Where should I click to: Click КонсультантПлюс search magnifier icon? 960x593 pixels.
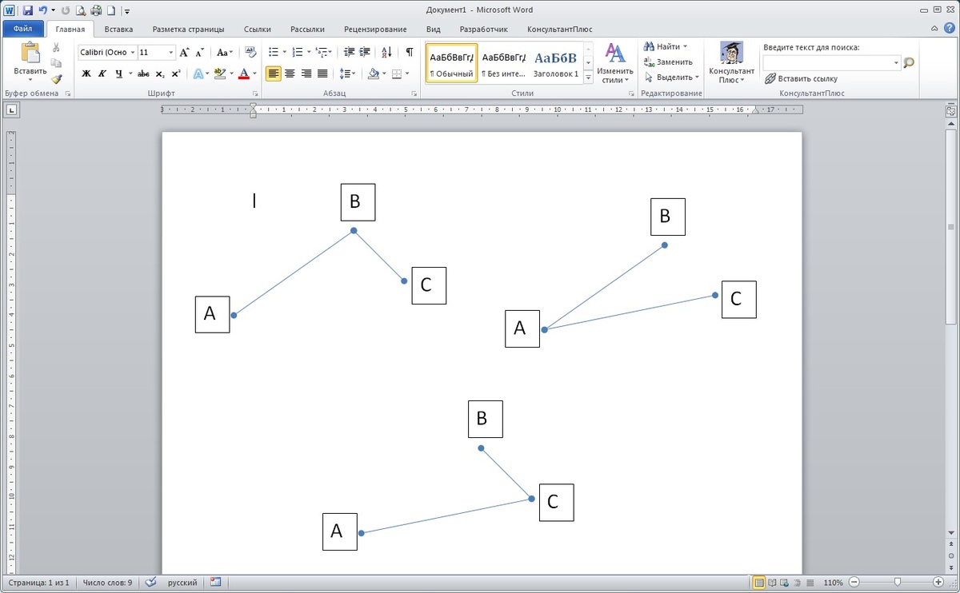tap(908, 62)
